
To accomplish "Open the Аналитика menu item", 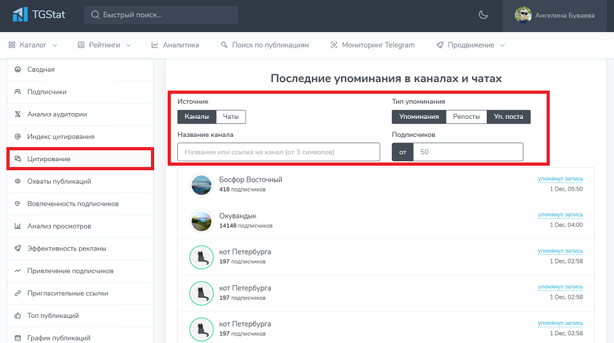I will 175,45.
